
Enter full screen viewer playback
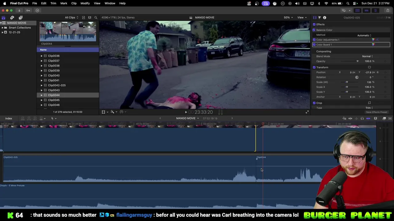point(307,112)
